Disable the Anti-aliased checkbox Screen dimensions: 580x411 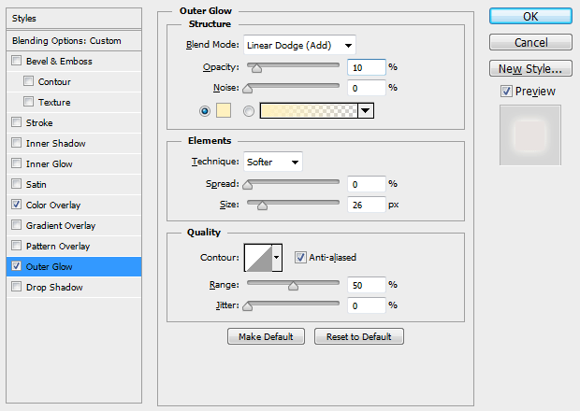(301, 257)
